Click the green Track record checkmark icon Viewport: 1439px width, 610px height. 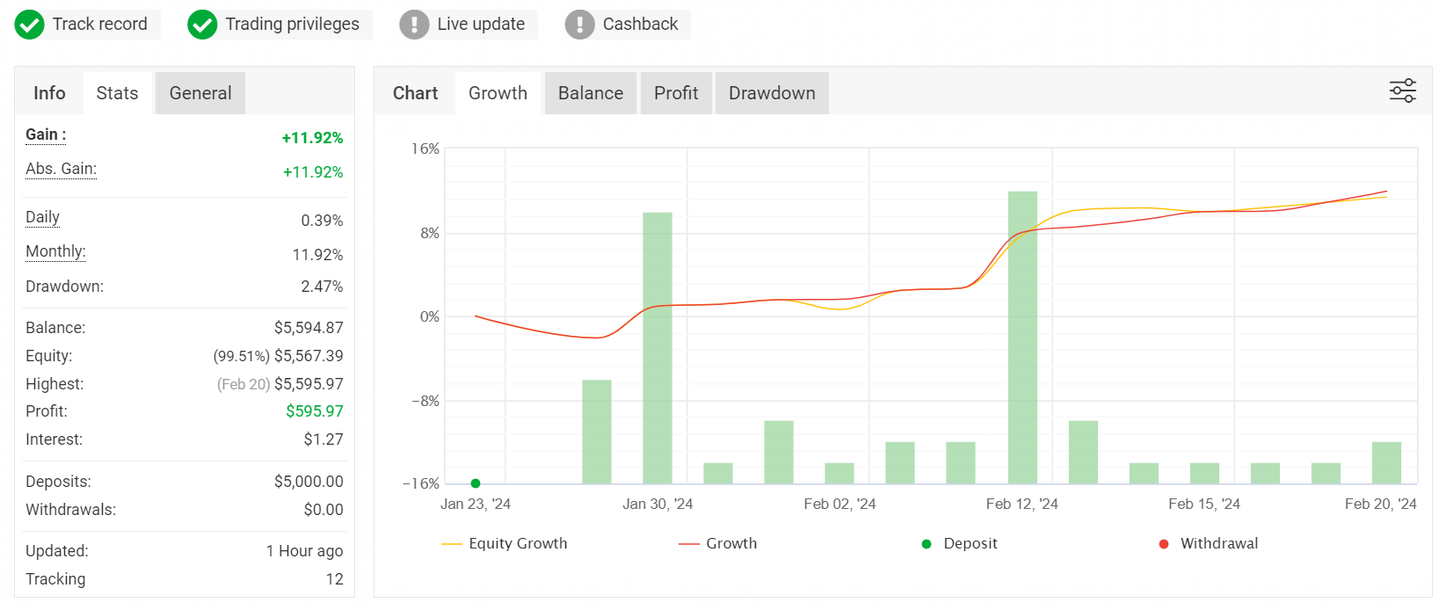coord(29,25)
